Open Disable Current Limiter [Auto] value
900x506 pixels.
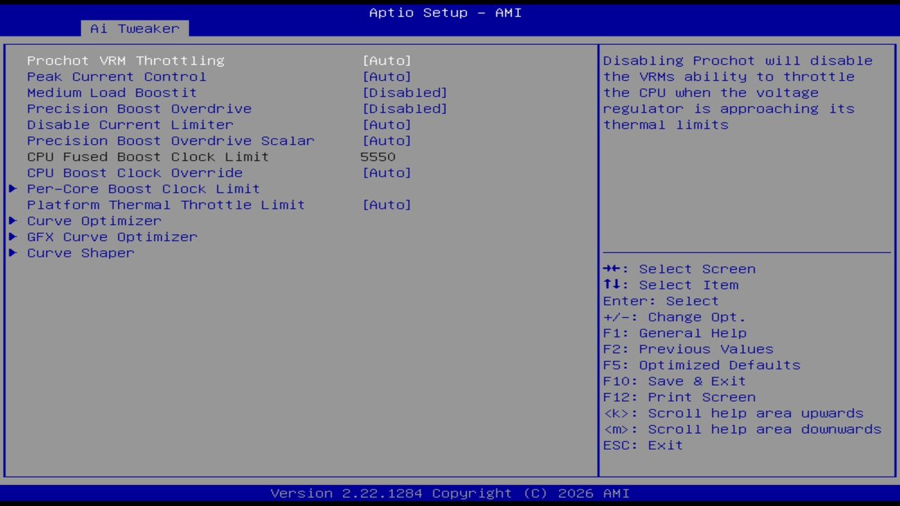[x=387, y=125]
